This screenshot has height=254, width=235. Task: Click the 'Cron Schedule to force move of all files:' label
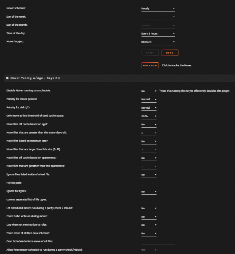coord(30,241)
